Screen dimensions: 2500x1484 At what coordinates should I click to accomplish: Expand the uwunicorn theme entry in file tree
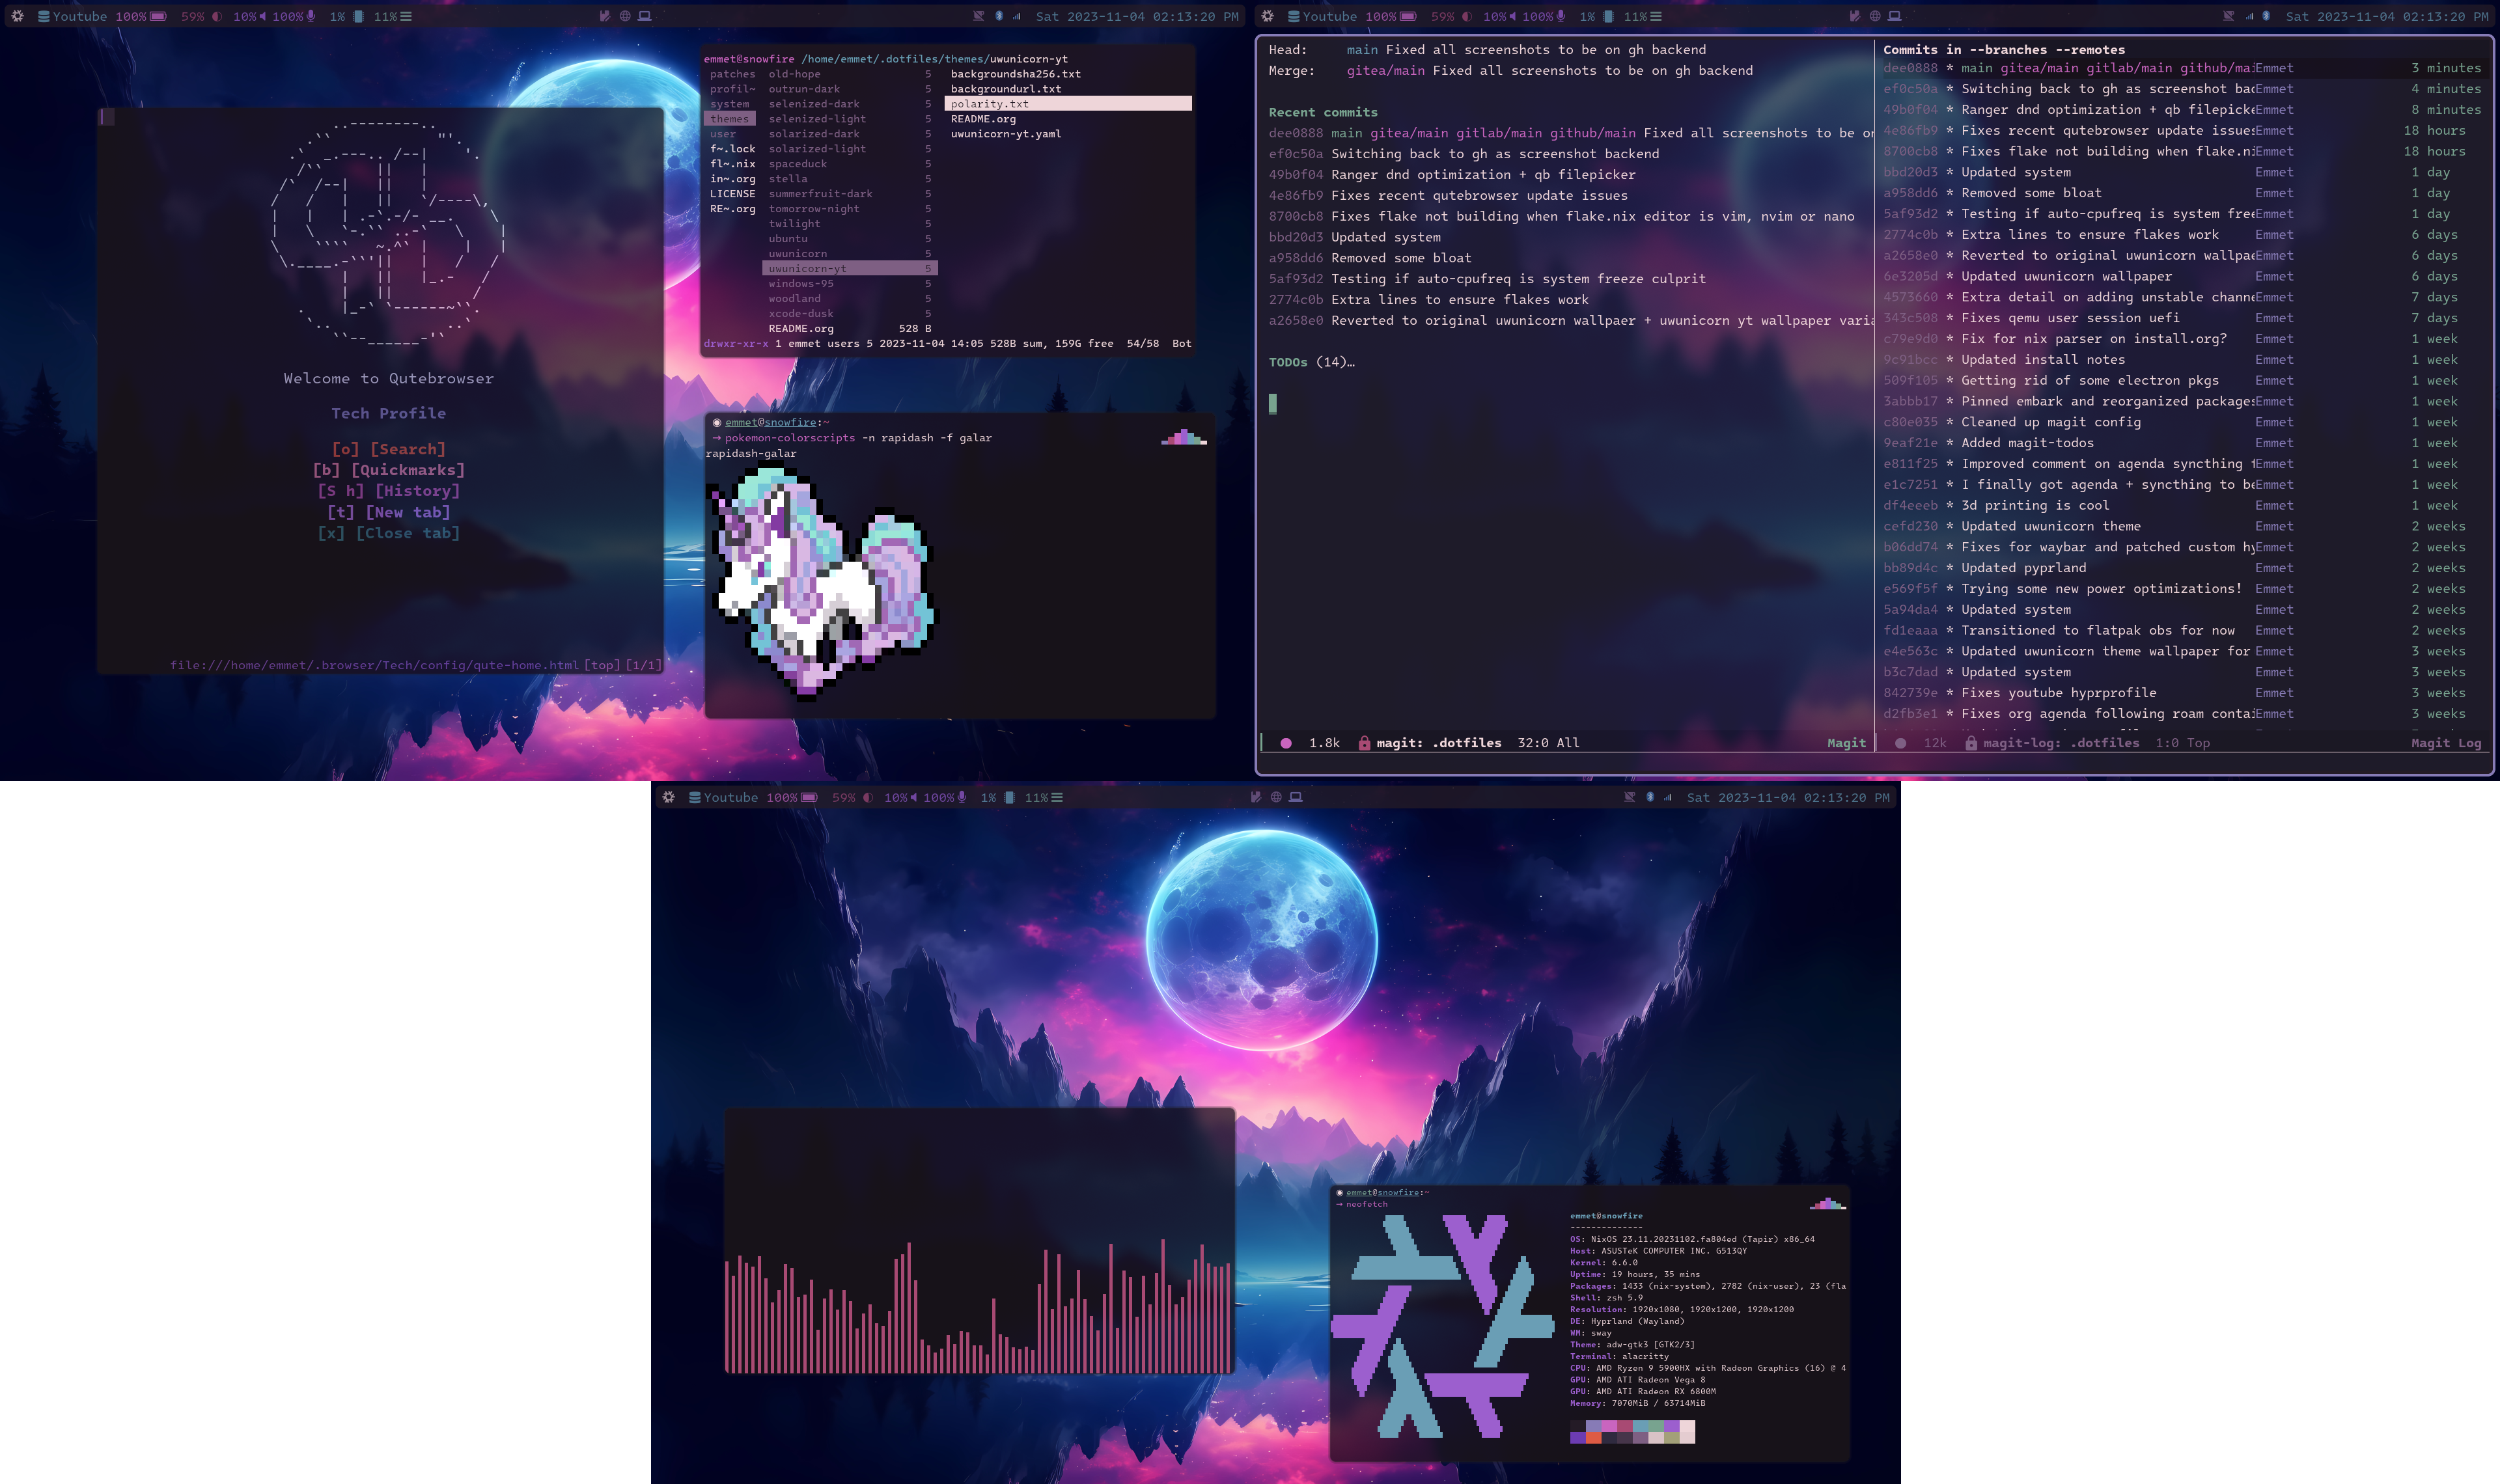click(799, 253)
